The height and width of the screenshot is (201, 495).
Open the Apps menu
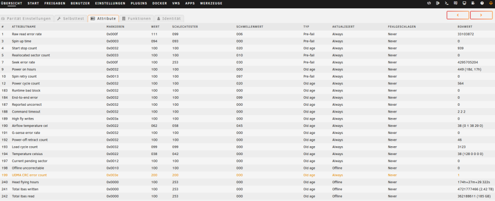point(190,3)
